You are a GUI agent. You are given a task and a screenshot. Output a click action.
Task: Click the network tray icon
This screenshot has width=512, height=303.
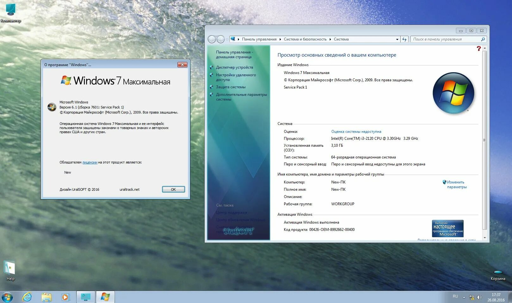(472, 297)
